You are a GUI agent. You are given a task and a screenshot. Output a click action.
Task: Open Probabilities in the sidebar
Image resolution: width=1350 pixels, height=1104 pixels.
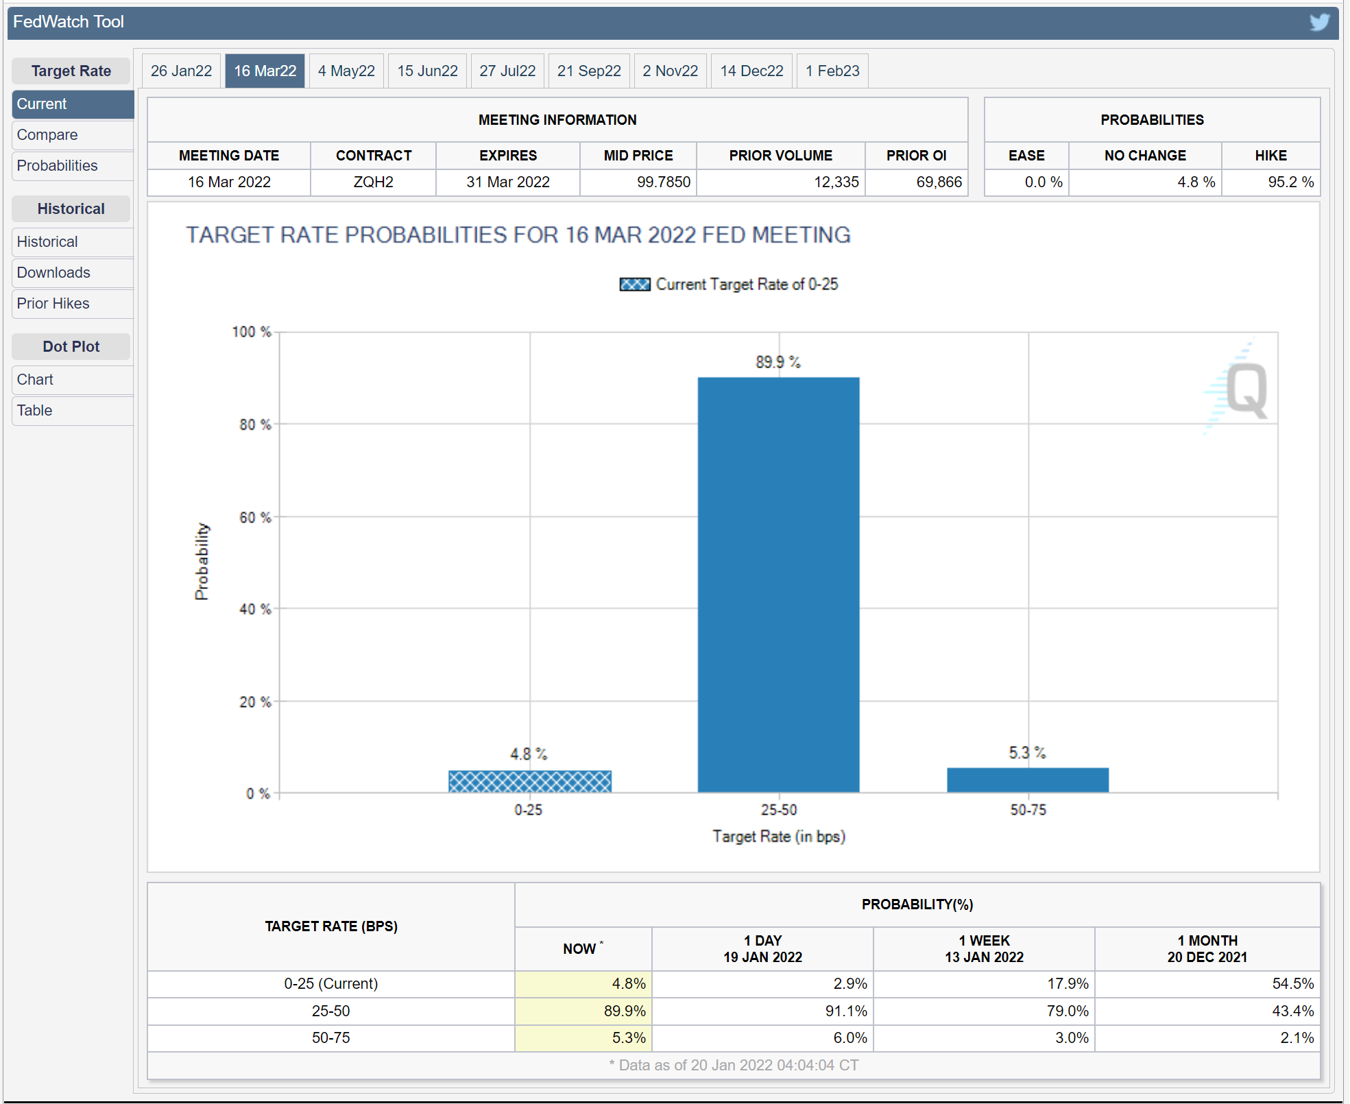pos(57,166)
